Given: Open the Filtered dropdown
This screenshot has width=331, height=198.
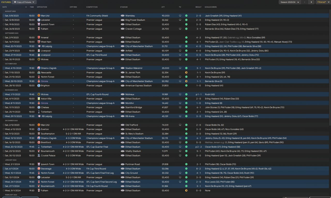Looking at the screenshot, I should click(x=323, y=2).
